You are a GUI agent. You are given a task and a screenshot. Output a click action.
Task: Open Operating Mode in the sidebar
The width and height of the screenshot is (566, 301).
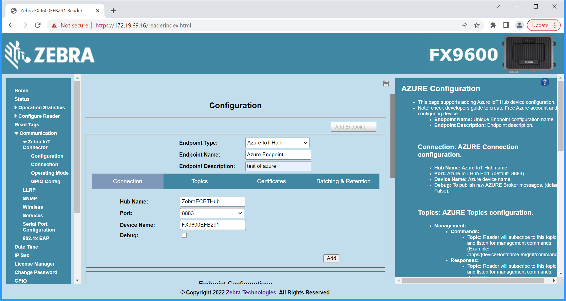coord(50,173)
